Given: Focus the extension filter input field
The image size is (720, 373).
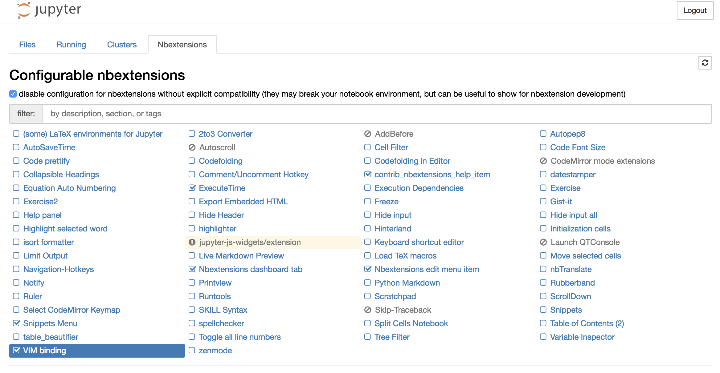Looking at the screenshot, I should pos(377,114).
